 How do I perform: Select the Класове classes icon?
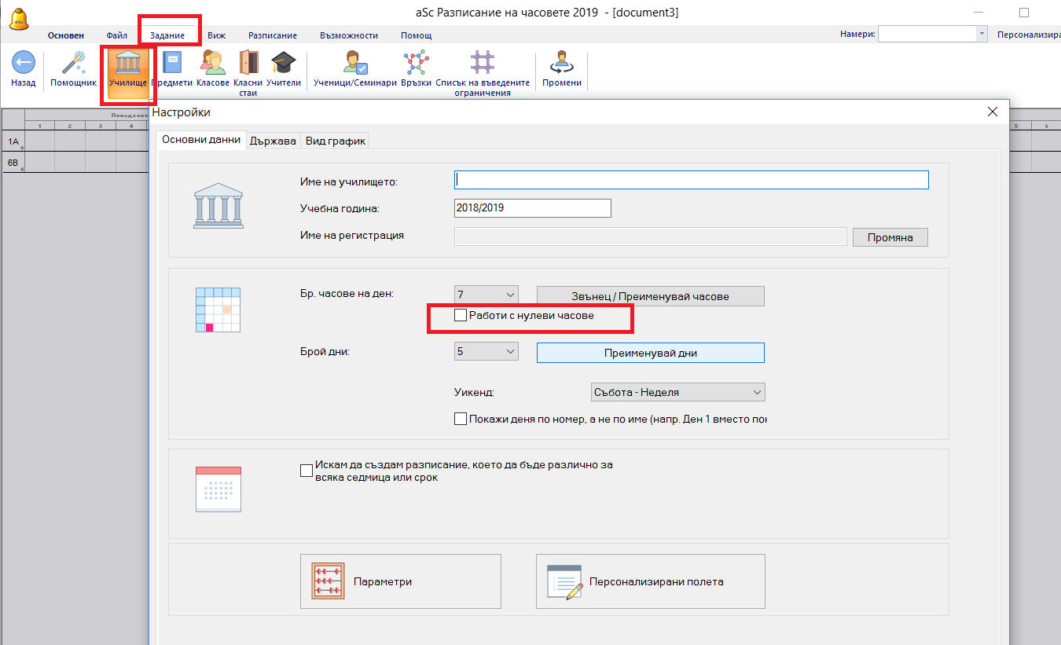point(212,64)
